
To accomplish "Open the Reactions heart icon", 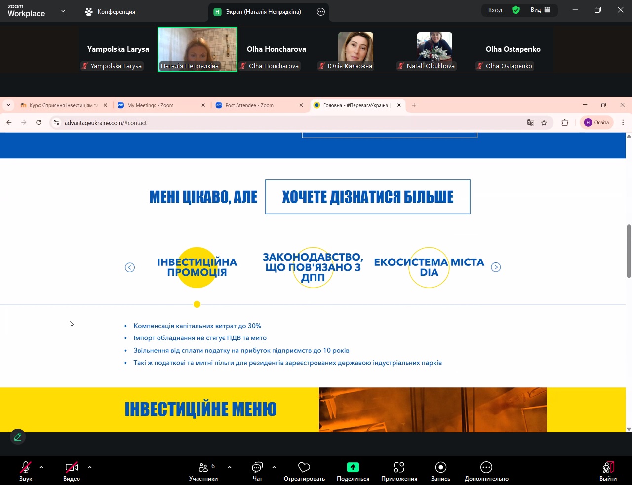I will (x=304, y=467).
